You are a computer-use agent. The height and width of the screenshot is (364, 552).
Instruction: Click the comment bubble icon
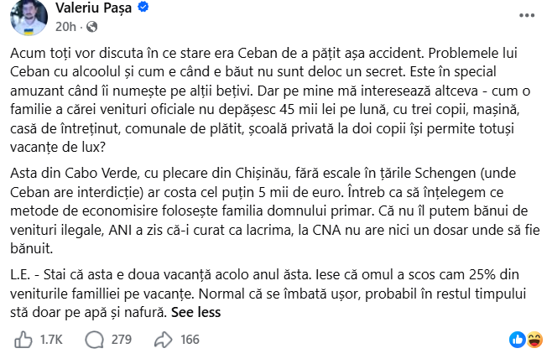tap(94, 340)
